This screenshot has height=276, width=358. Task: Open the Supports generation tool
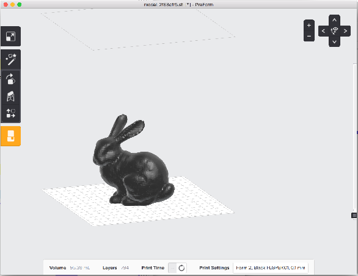pyautogui.click(x=10, y=96)
